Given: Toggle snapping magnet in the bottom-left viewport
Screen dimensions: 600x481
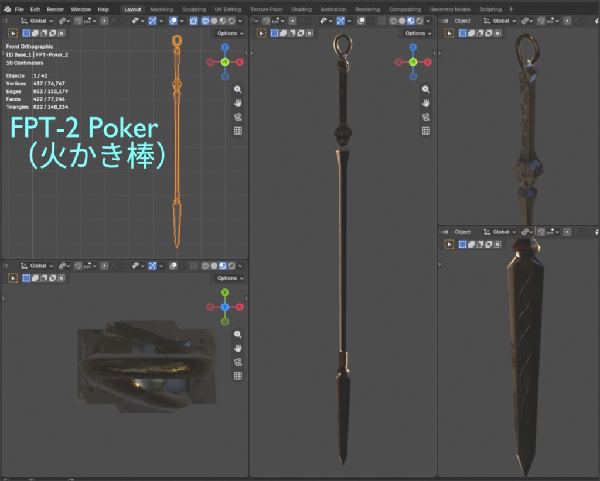Looking at the screenshot, I should click(x=78, y=266).
